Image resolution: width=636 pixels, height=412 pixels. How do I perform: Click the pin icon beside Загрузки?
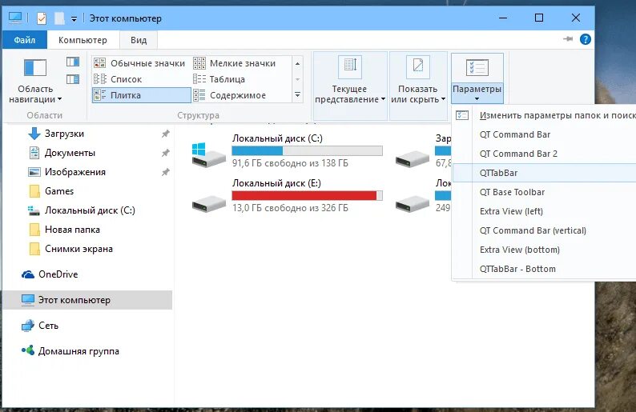[166, 134]
